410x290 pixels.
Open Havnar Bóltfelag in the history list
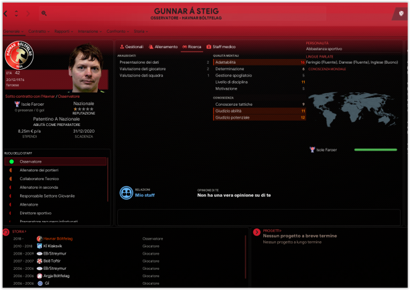click(58, 238)
